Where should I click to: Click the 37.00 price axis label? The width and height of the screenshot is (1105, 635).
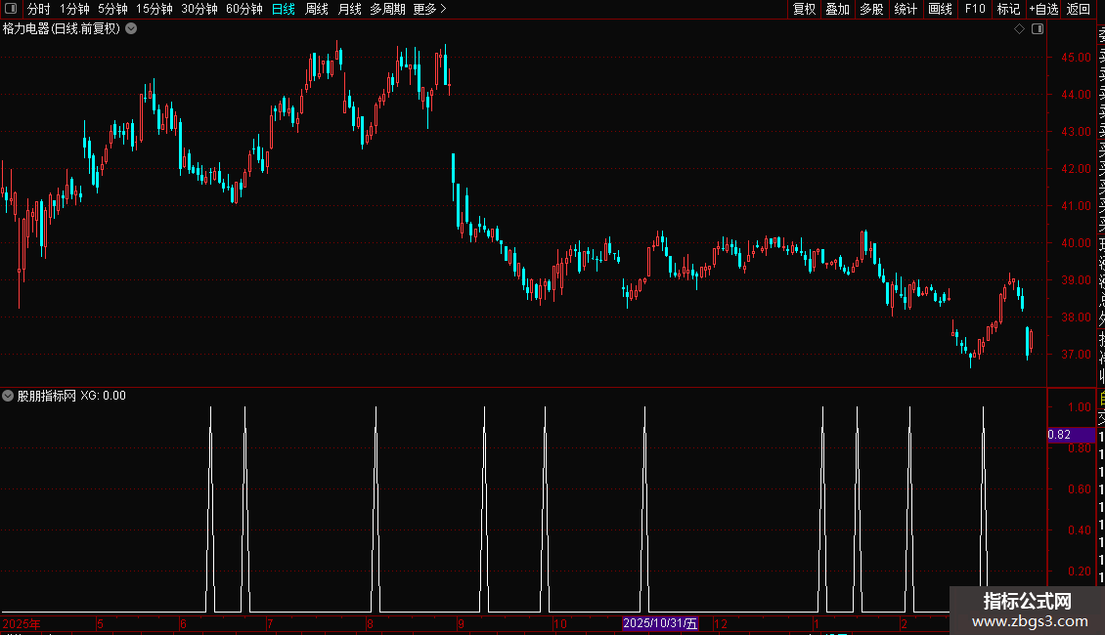coord(1076,354)
